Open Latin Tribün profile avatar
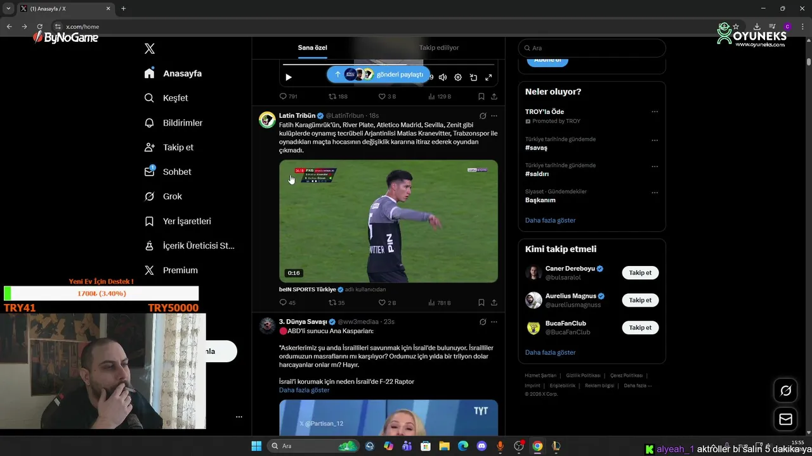This screenshot has width=812, height=456. 267,120
